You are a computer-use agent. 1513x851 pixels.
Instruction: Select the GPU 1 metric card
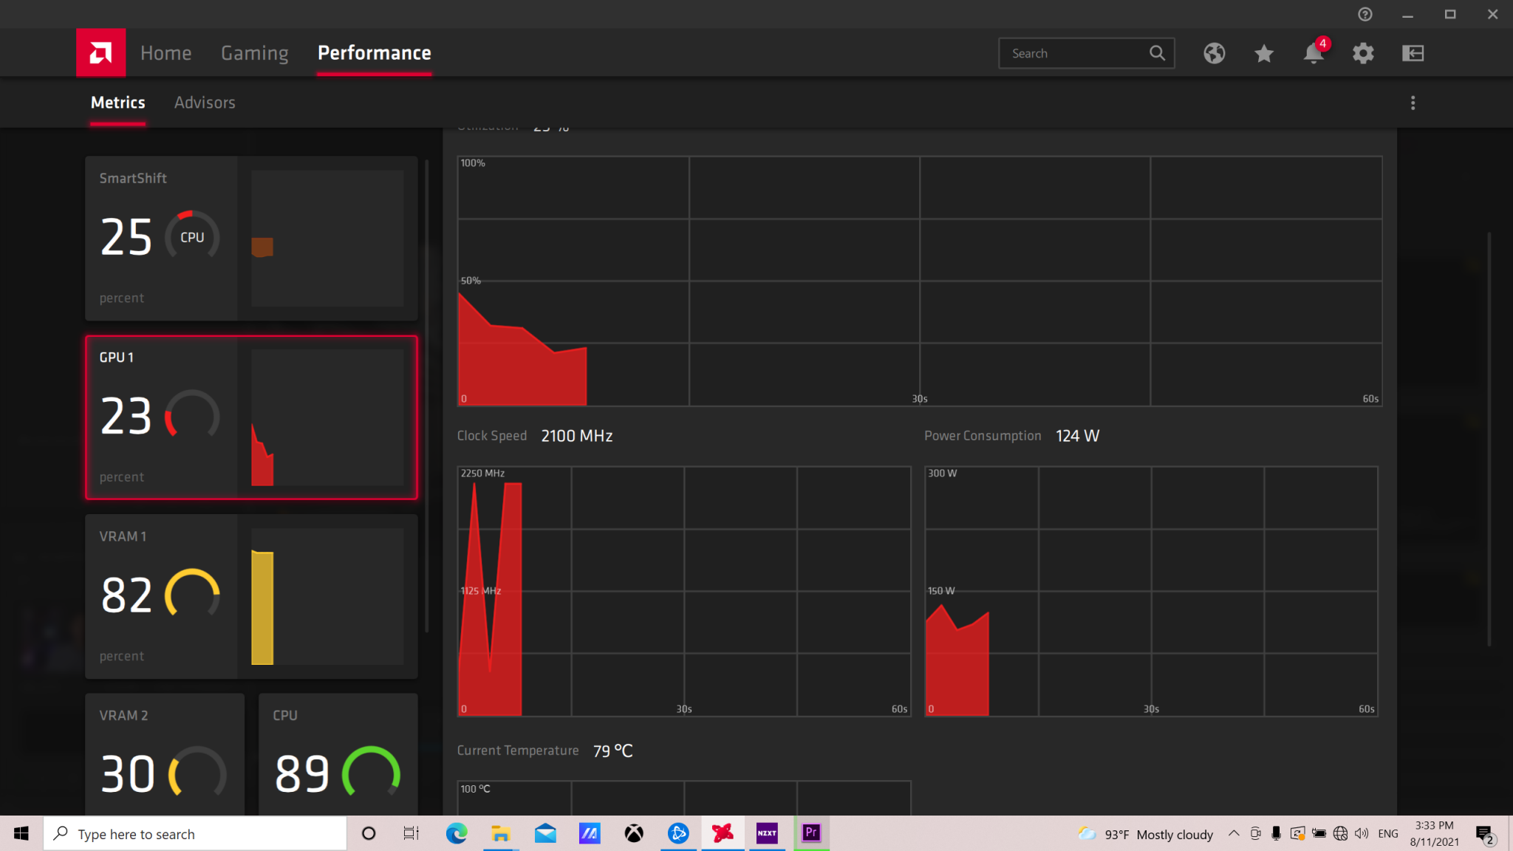point(251,417)
